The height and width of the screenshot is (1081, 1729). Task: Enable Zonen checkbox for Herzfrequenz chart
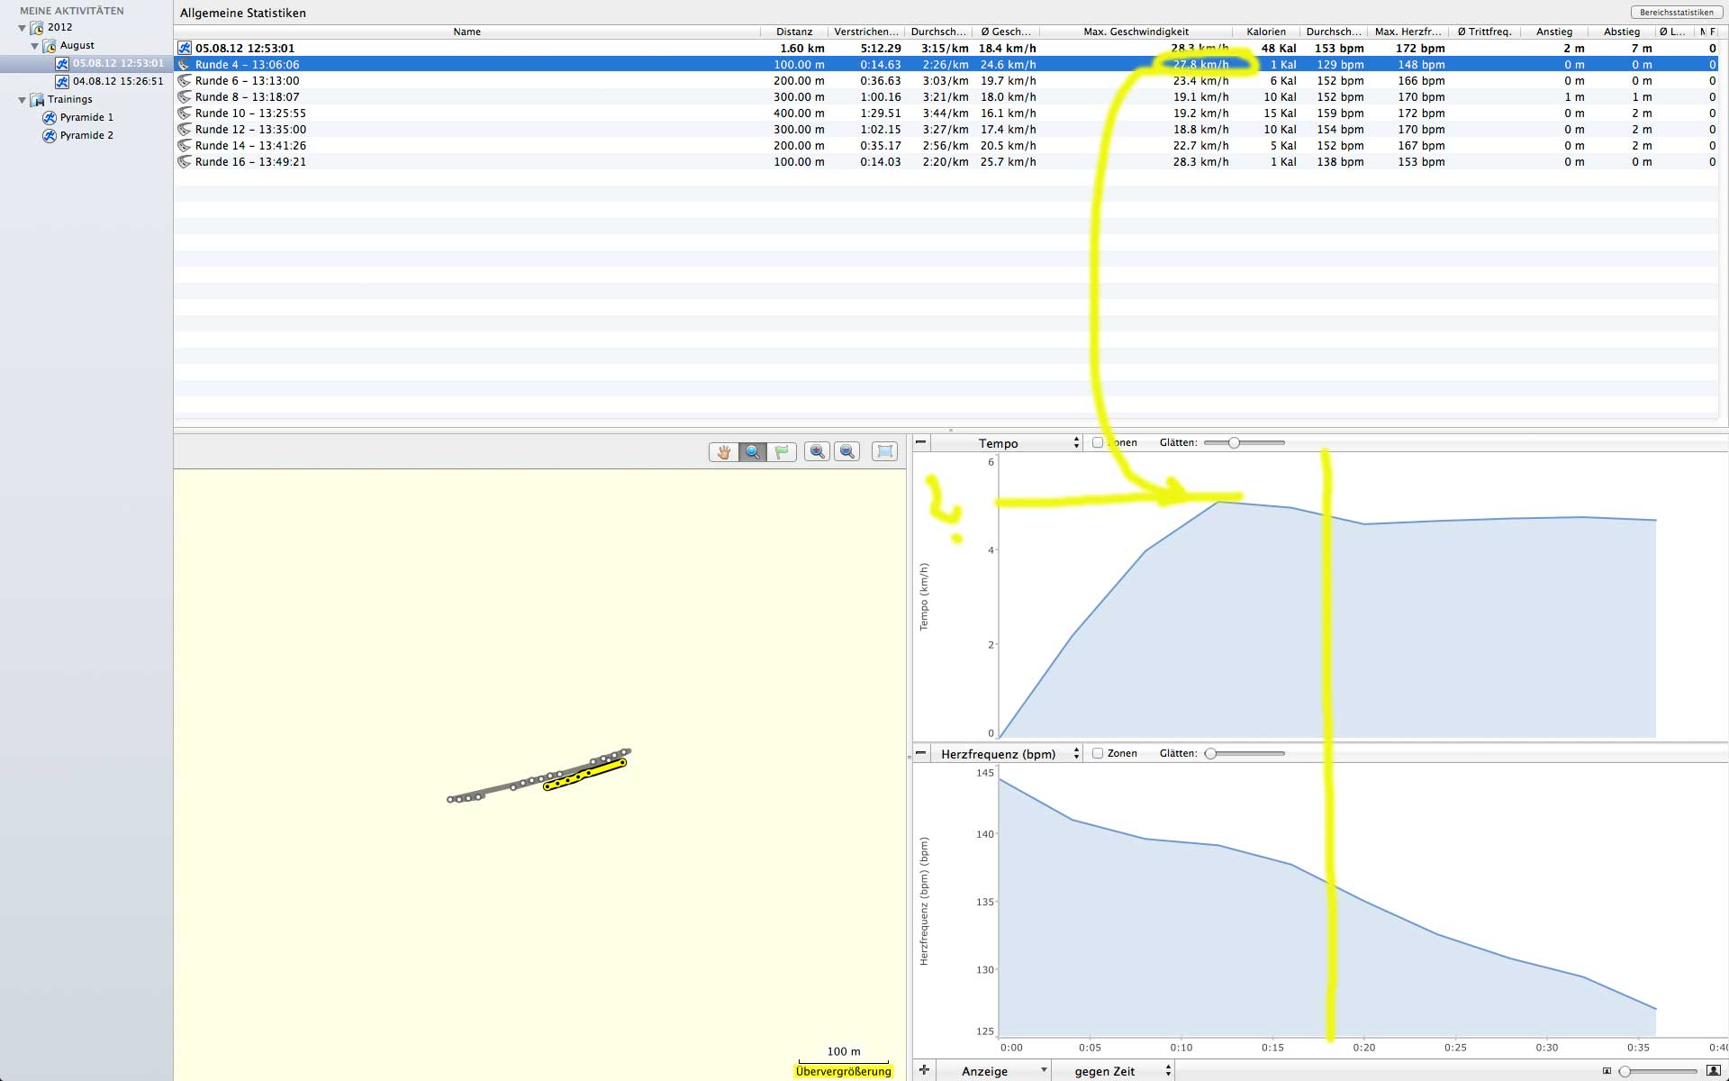(x=1098, y=753)
